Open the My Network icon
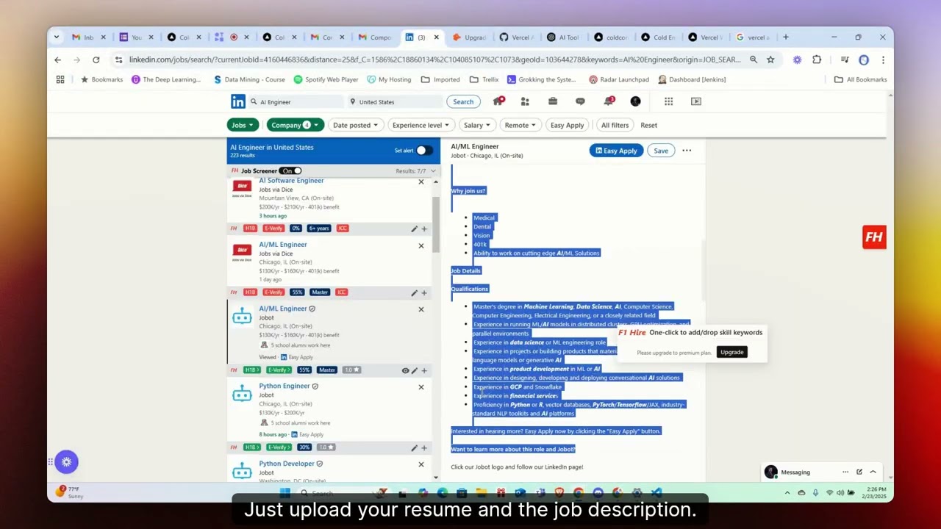The image size is (941, 529). coord(525,101)
